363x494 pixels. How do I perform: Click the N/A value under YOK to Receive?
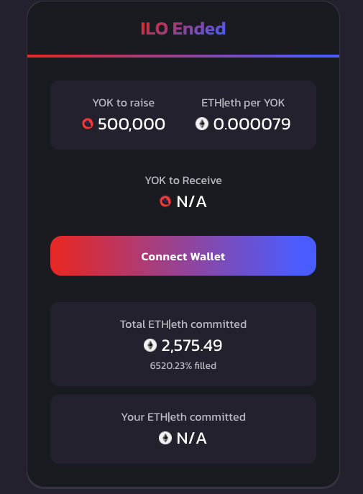point(191,201)
